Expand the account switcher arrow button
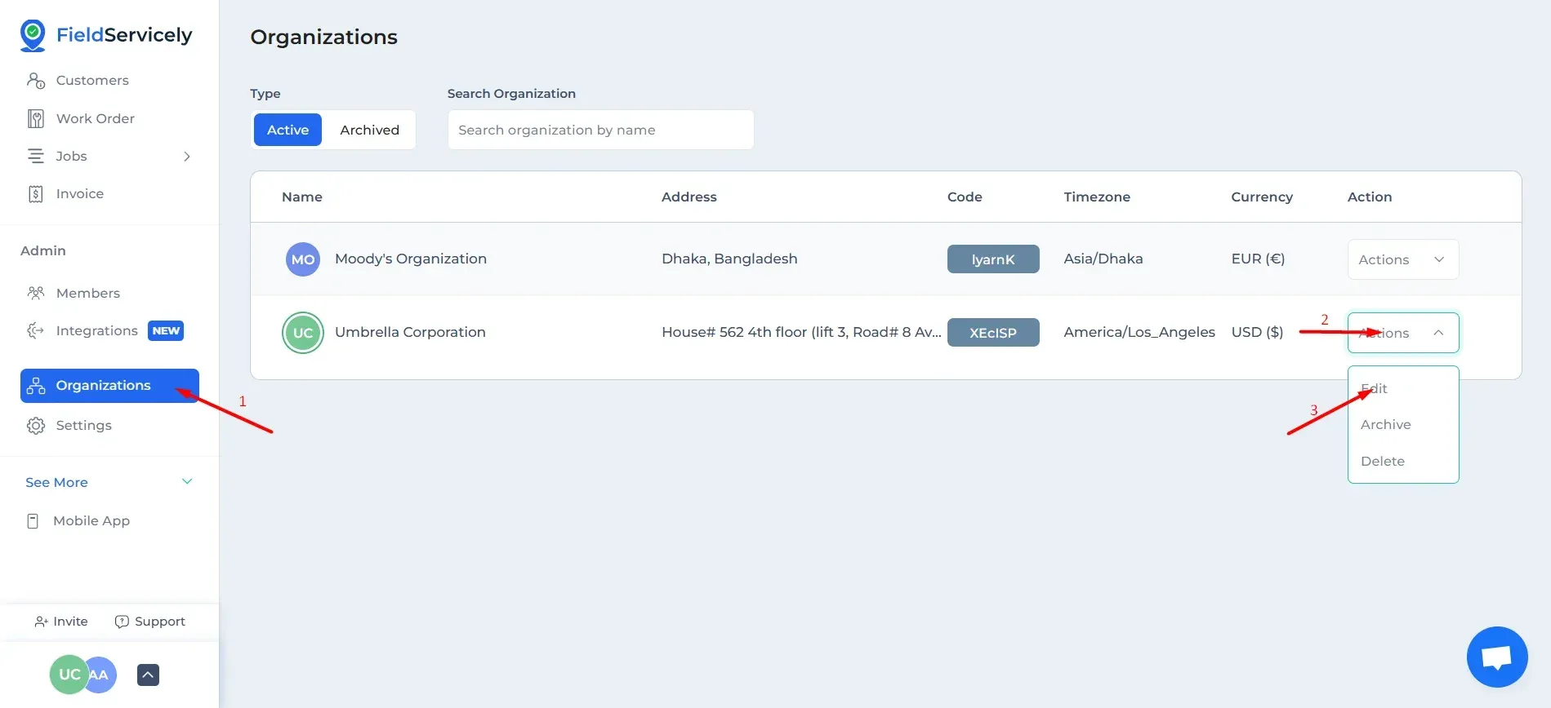The height and width of the screenshot is (708, 1551). [148, 675]
